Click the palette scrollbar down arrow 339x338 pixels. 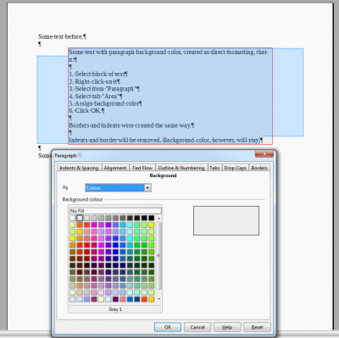click(x=158, y=299)
